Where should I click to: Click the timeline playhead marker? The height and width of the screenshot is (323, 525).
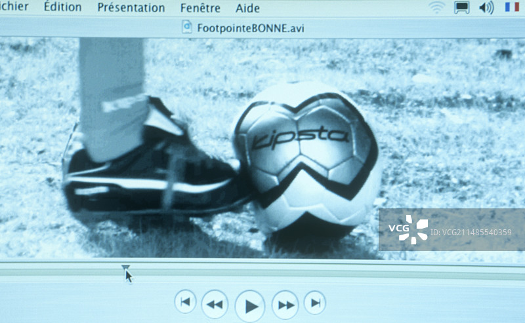(x=125, y=267)
